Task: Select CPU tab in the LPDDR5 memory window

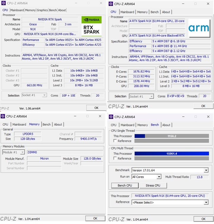Action: 5,124
